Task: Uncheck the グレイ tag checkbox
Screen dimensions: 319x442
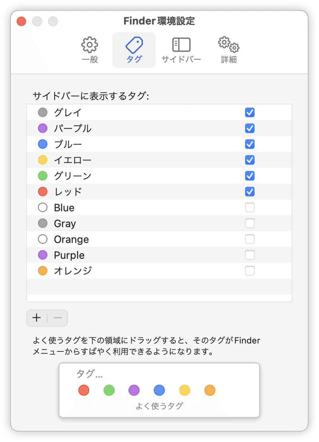Action: tap(250, 113)
